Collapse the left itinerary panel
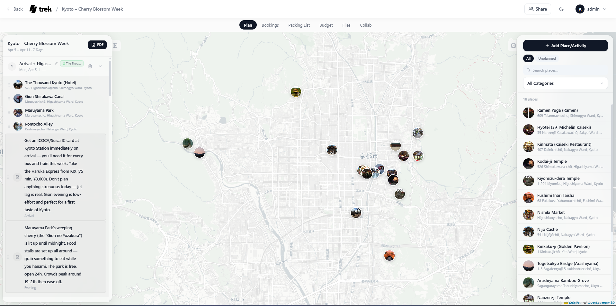The height and width of the screenshot is (306, 616). (115, 46)
